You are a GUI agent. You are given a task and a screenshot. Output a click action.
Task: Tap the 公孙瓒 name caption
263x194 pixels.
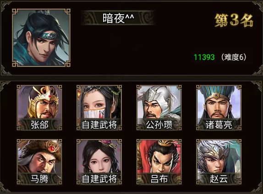coord(159,125)
